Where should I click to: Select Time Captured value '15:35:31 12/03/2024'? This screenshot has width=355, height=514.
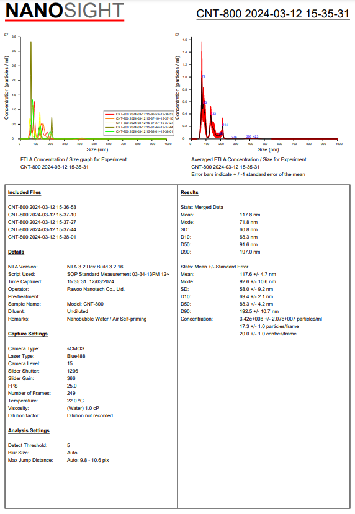point(91,281)
